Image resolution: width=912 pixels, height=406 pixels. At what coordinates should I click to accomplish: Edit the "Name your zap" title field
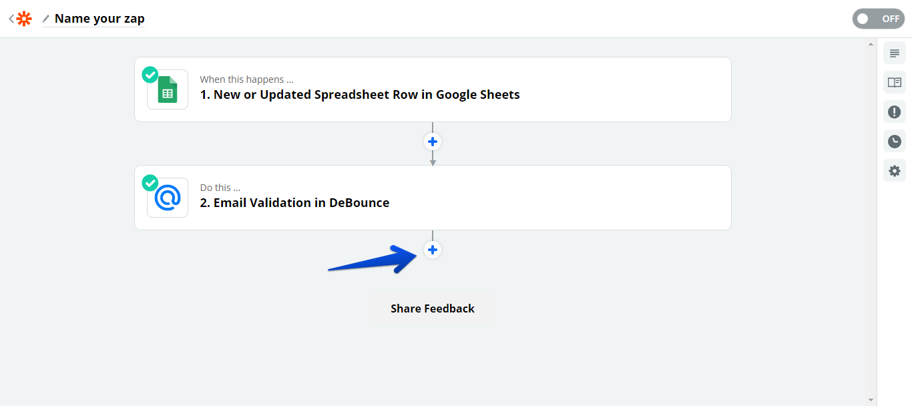99,19
